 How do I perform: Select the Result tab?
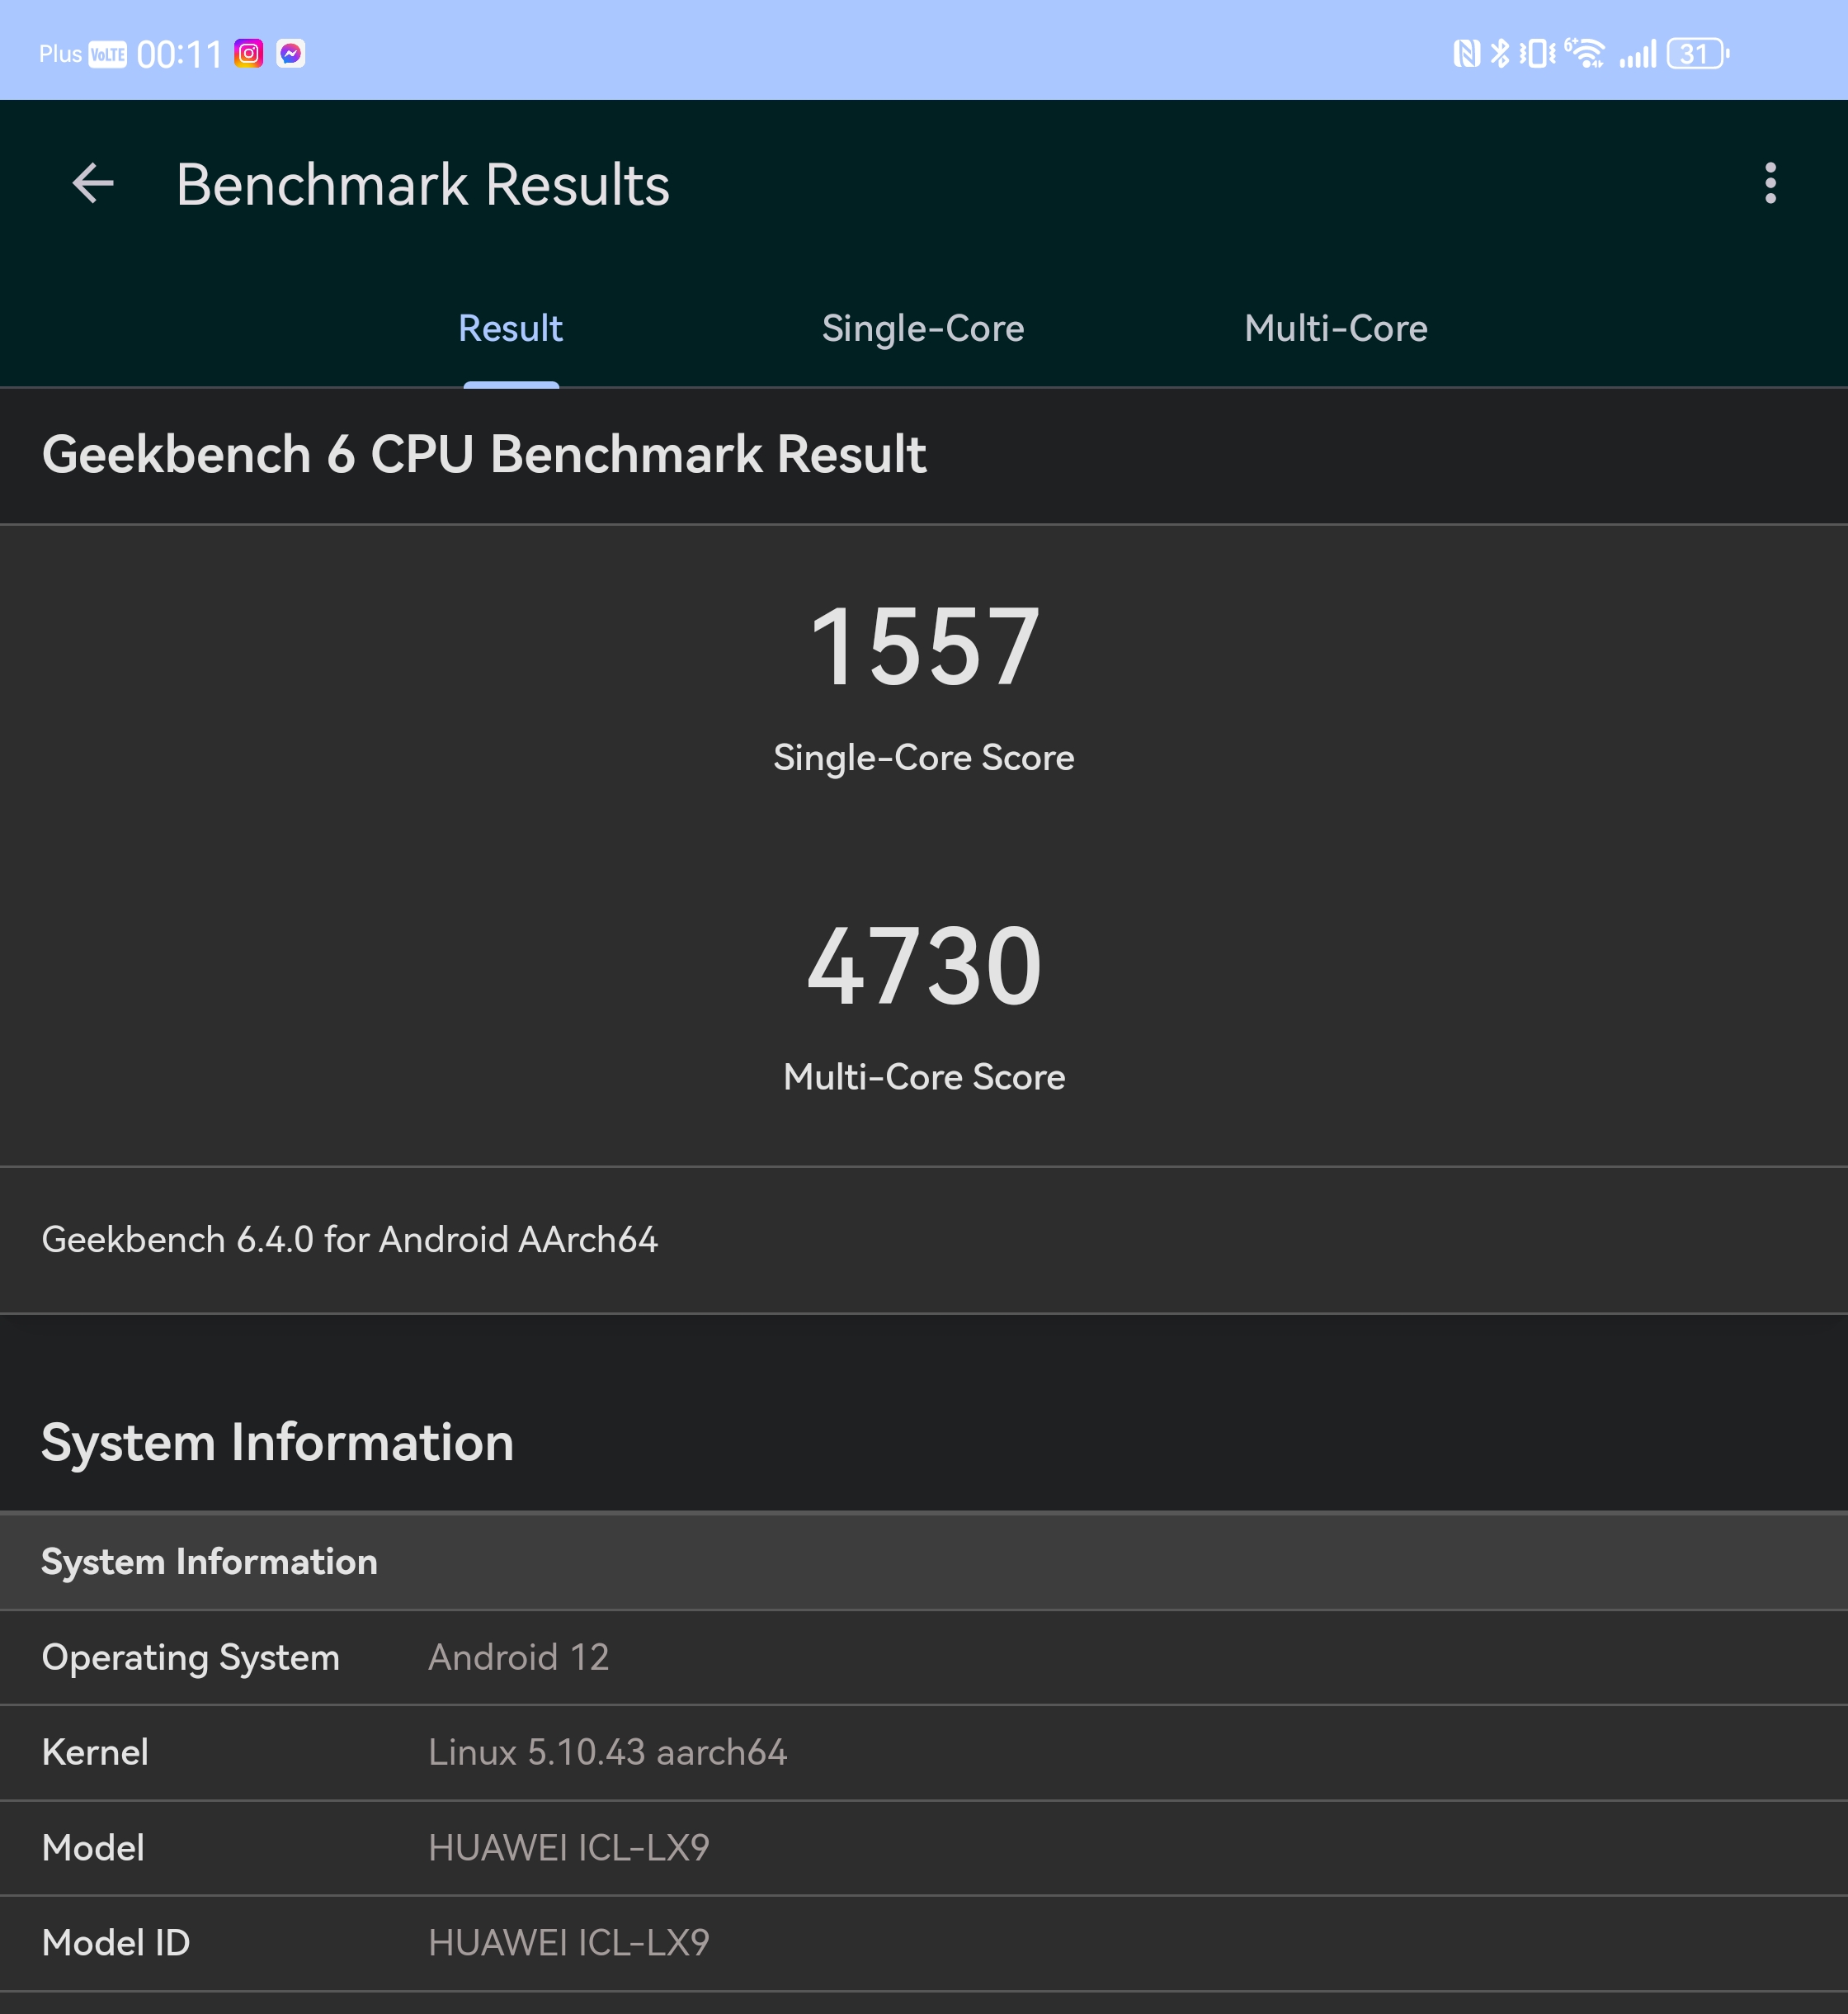[511, 329]
